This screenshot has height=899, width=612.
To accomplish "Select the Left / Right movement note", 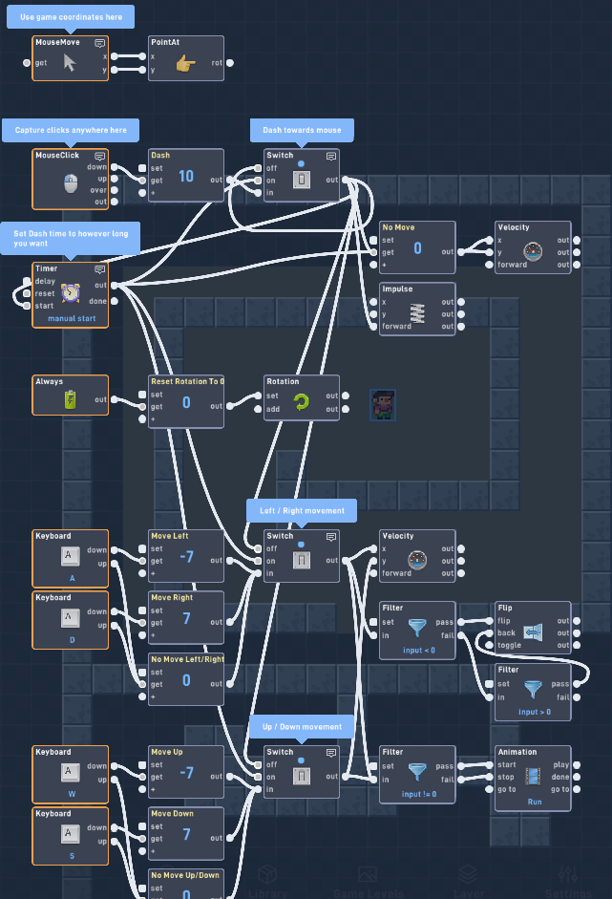I will pyautogui.click(x=302, y=510).
